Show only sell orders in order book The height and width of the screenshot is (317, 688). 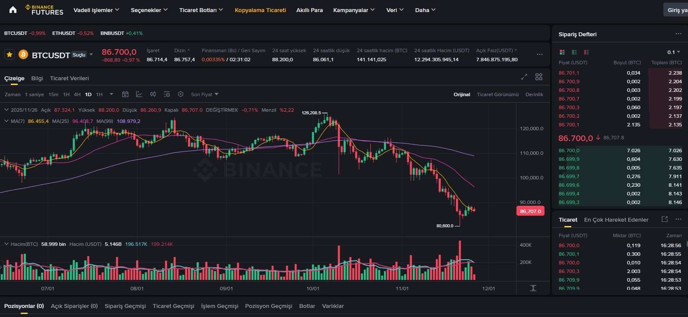tap(586, 52)
